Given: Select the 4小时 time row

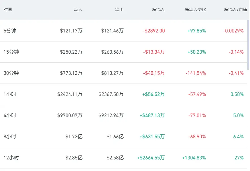Looking at the screenshot, I should point(124,115).
